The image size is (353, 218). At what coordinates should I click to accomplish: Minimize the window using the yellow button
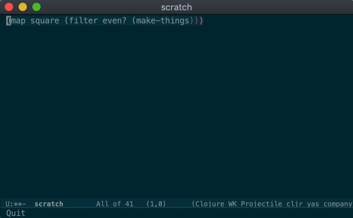tap(23, 7)
